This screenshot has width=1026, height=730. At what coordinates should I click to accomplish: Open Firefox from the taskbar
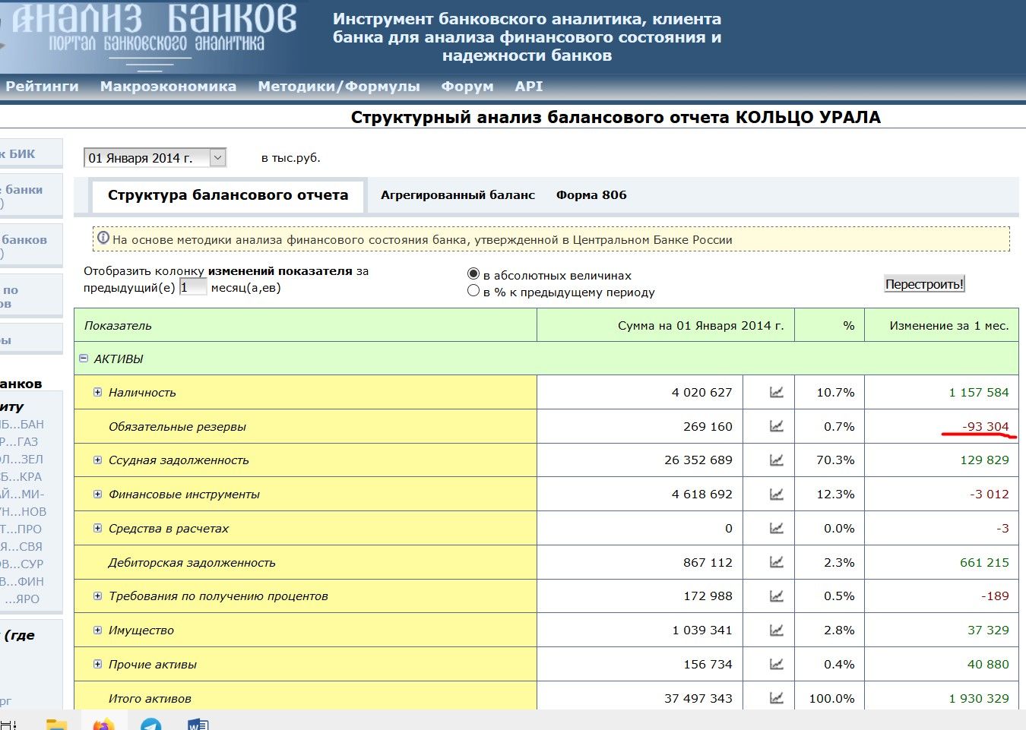pos(104,724)
